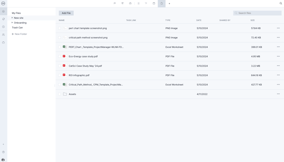
Task: Open the Trash Can item
Action: click(x=17, y=28)
